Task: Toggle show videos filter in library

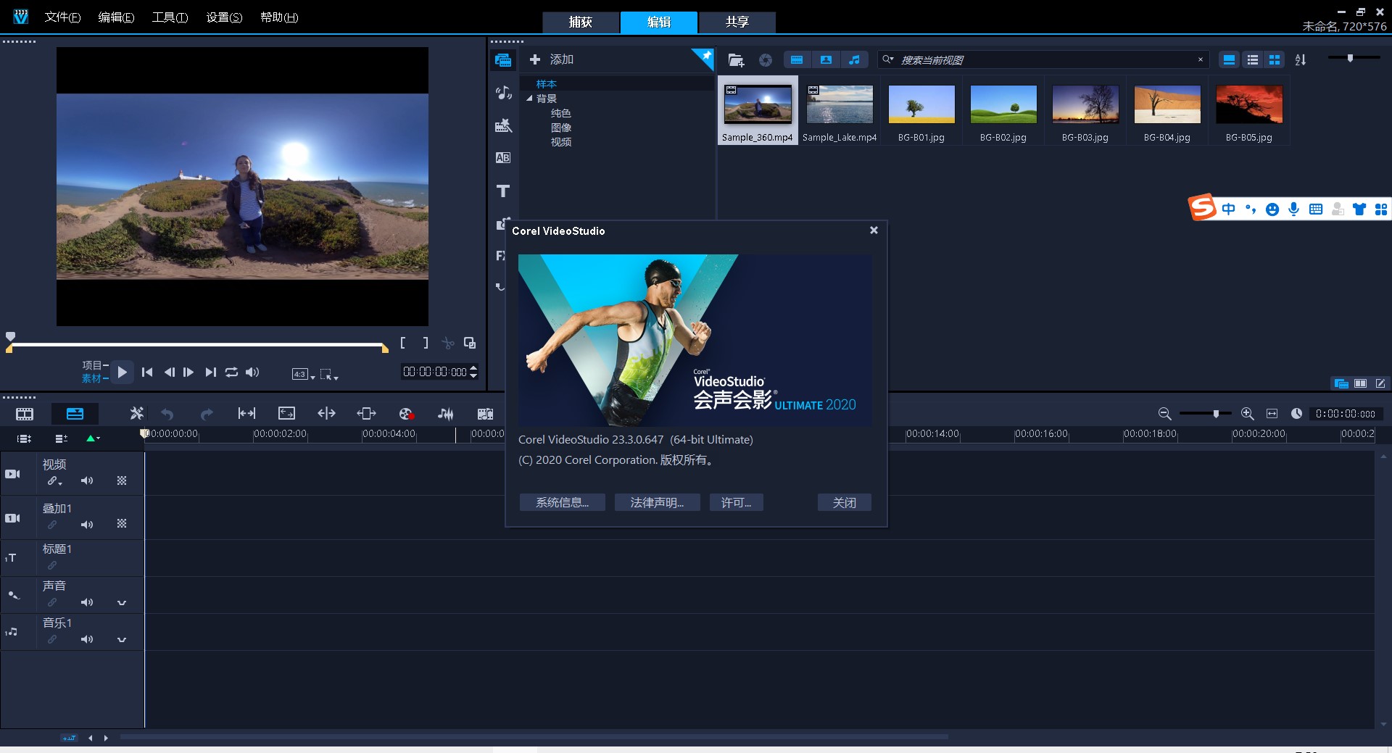Action: coord(797,60)
